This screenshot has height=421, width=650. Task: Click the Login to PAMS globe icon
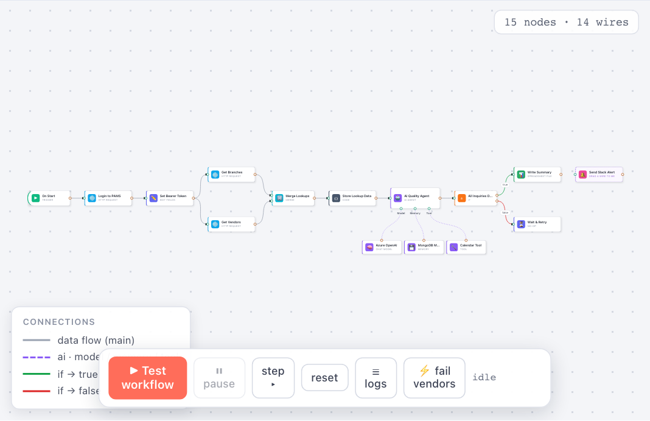point(92,198)
